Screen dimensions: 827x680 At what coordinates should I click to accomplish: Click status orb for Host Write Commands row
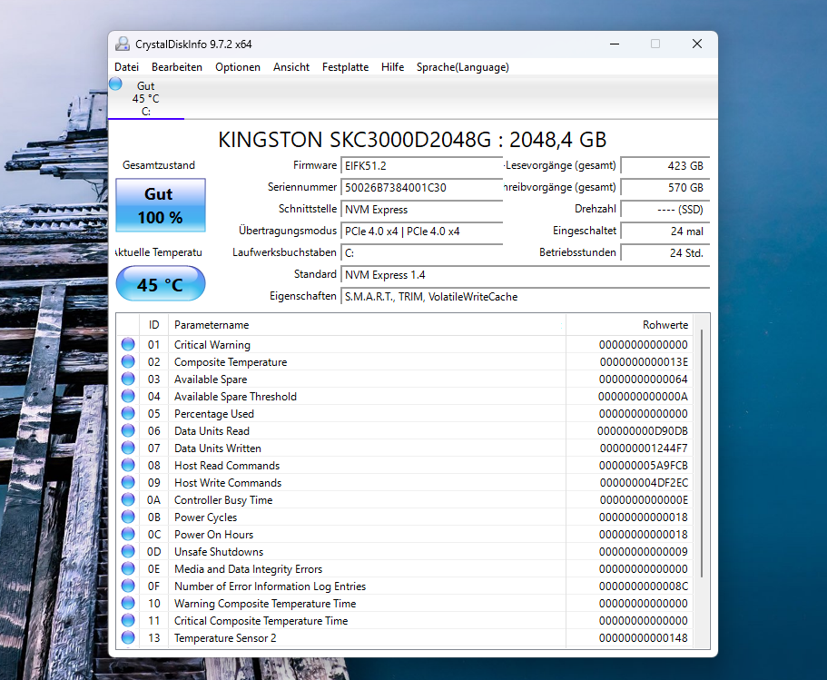point(128,482)
